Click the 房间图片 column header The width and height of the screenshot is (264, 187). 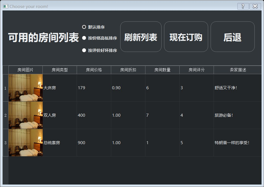[x=25, y=70]
